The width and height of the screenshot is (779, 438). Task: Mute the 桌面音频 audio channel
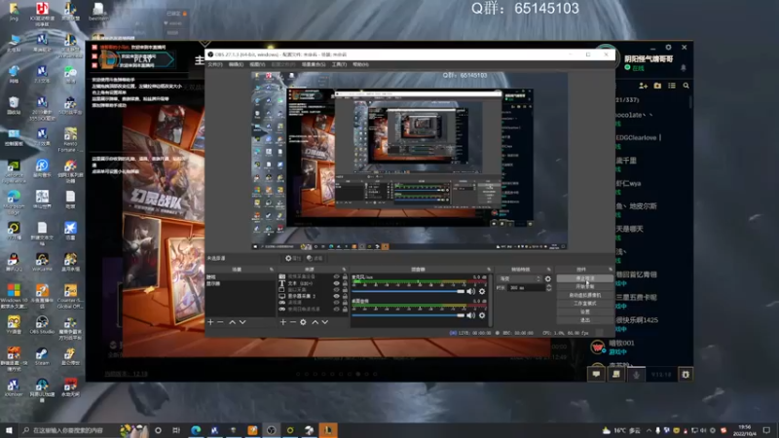(470, 315)
